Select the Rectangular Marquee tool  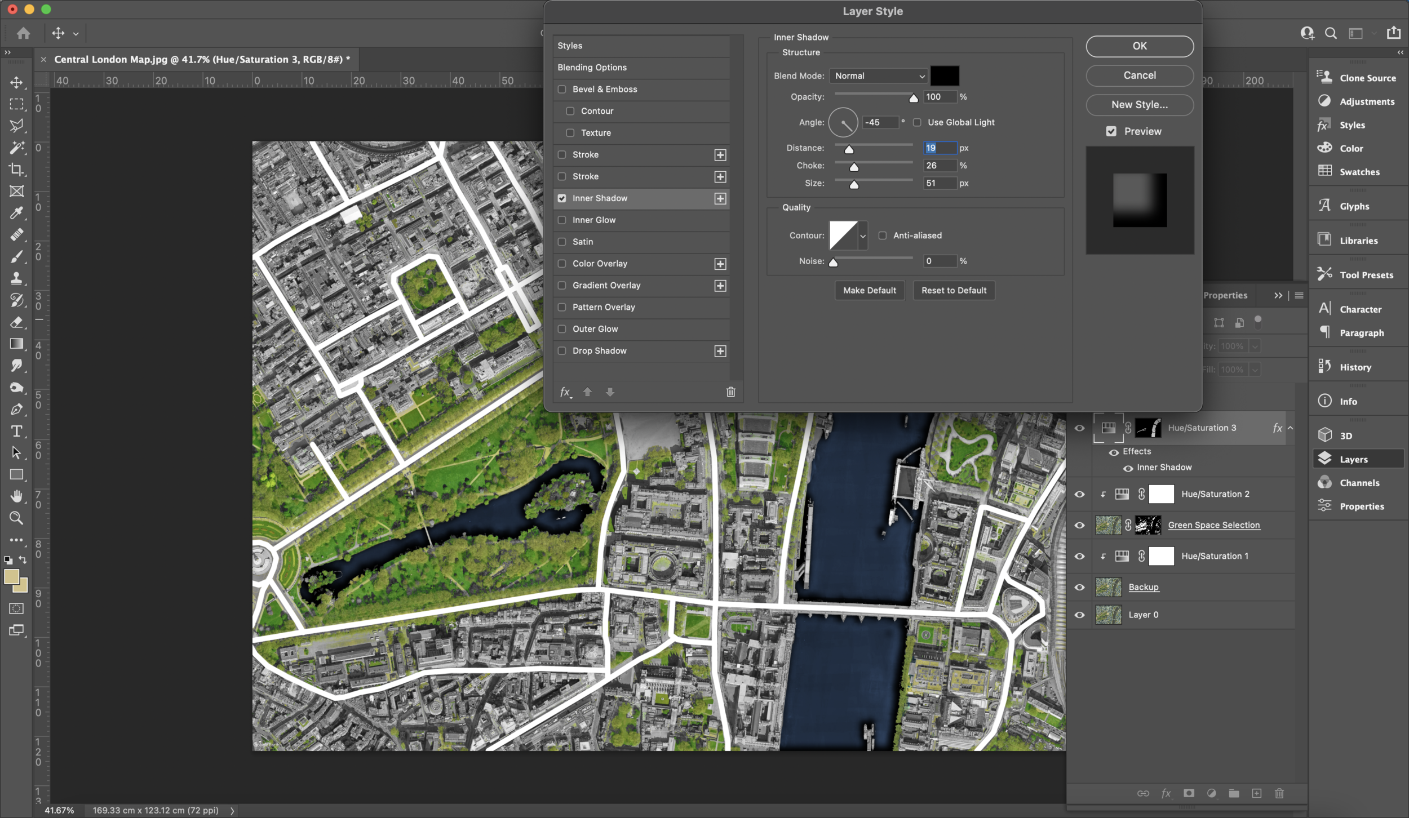coord(16,104)
